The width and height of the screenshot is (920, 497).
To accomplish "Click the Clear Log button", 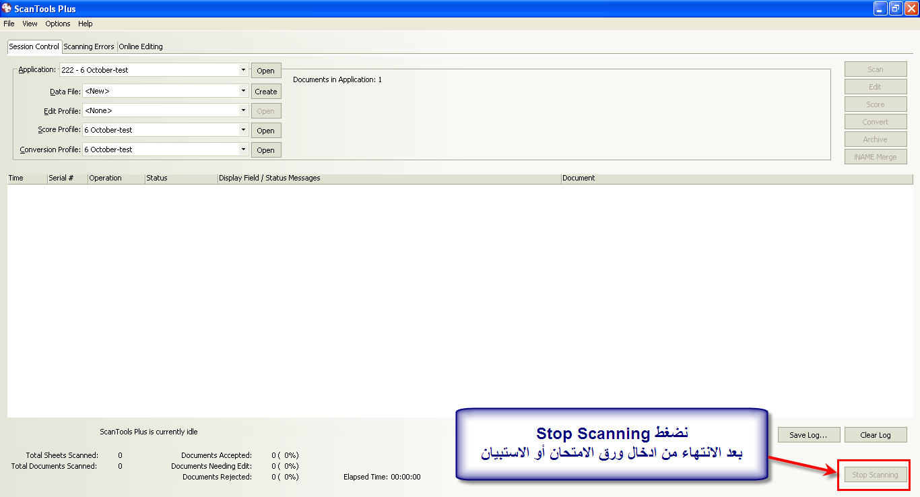I will point(876,435).
